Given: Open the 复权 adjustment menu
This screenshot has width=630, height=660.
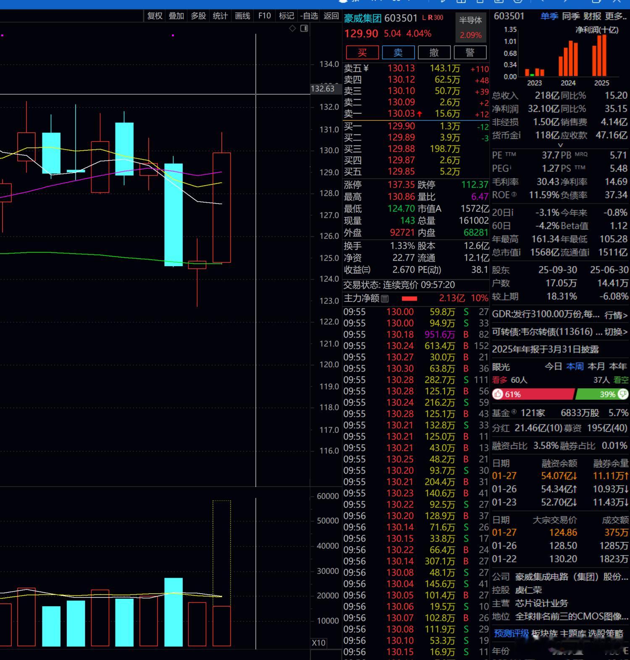Looking at the screenshot, I should (155, 16).
